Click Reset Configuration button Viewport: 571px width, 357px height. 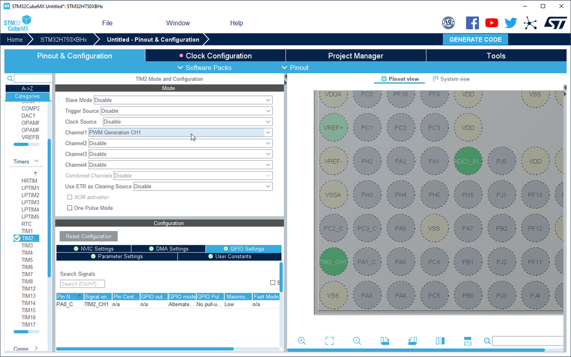point(89,236)
